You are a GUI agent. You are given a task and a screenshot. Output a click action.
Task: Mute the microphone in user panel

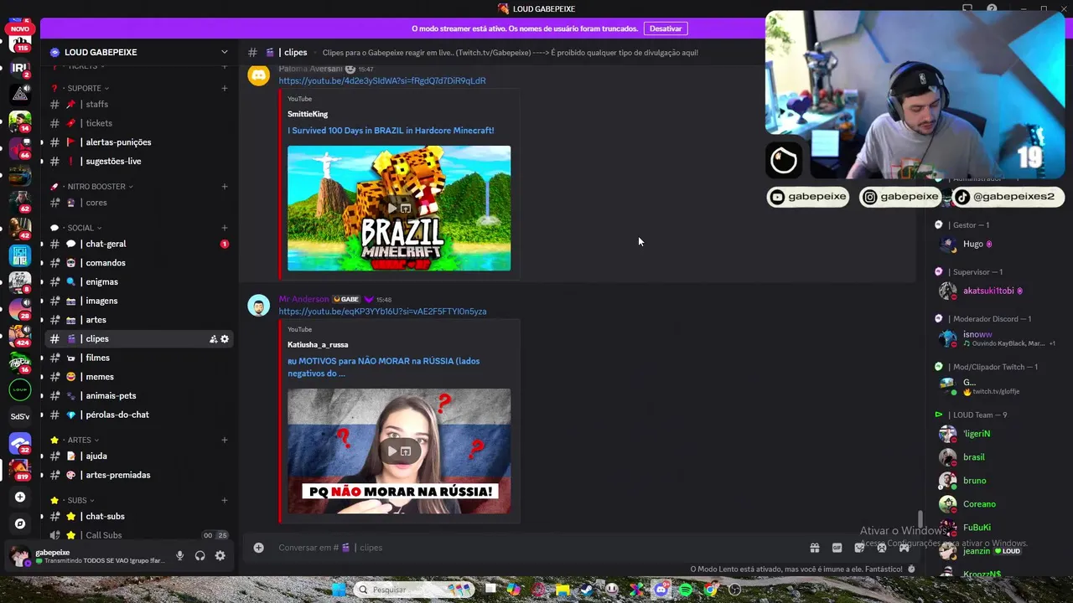[x=179, y=556]
